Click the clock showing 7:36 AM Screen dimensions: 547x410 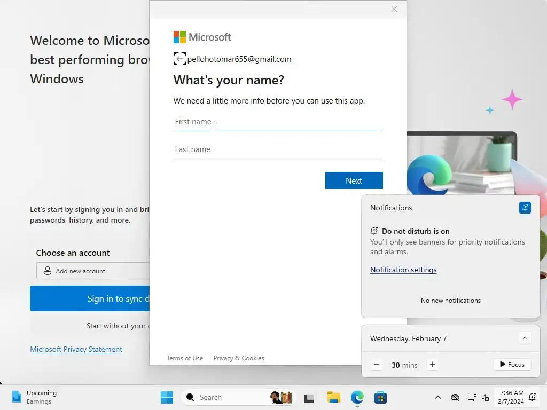511,397
